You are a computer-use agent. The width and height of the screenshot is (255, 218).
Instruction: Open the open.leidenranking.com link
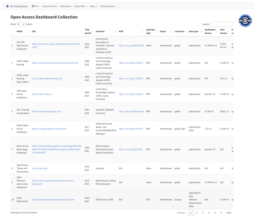47,79
